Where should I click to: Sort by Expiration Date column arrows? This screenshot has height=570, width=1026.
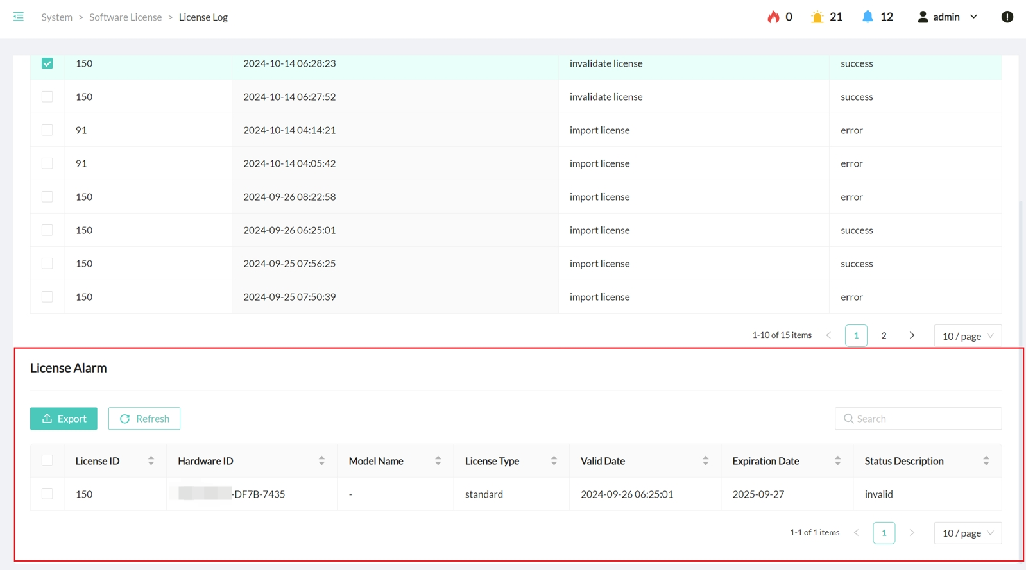(x=837, y=461)
